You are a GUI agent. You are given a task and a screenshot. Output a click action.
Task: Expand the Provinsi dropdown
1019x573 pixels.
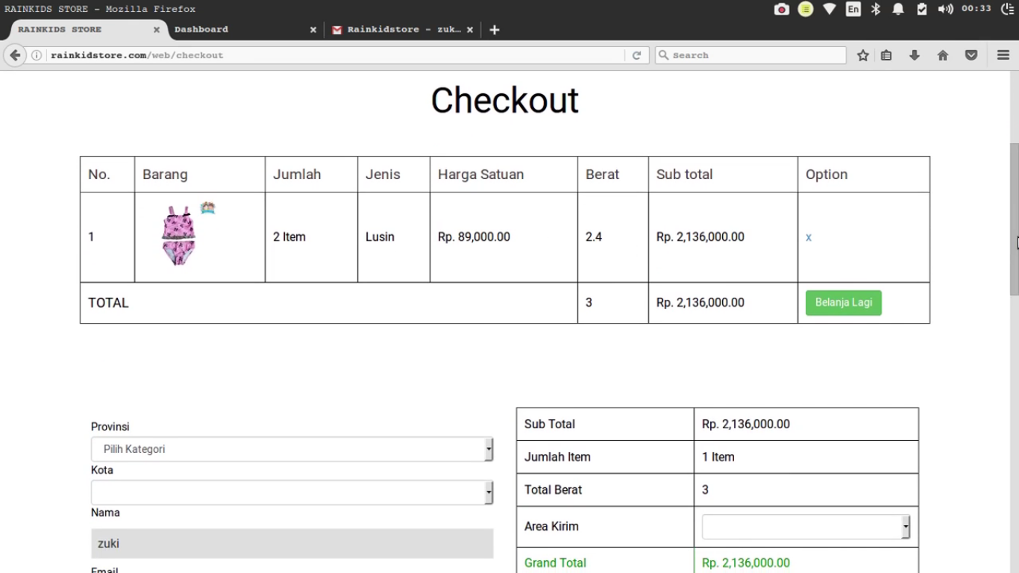tap(292, 449)
